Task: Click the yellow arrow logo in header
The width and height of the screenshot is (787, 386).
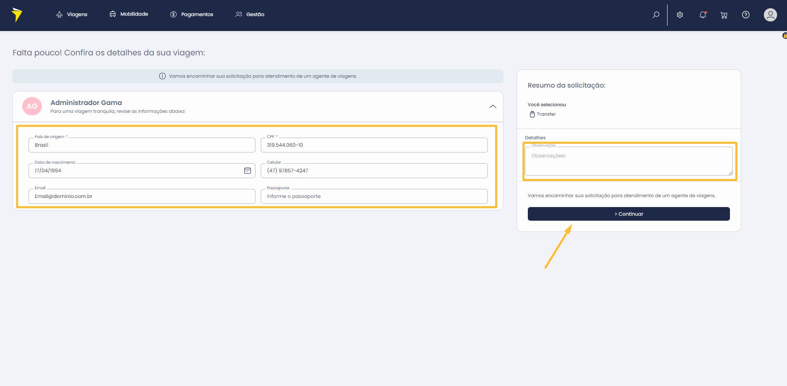Action: click(x=17, y=14)
